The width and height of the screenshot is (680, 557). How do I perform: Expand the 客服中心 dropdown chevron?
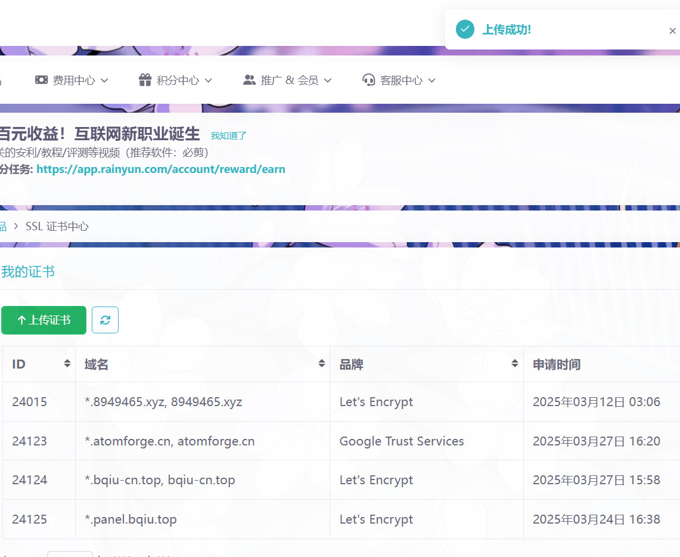pos(431,81)
